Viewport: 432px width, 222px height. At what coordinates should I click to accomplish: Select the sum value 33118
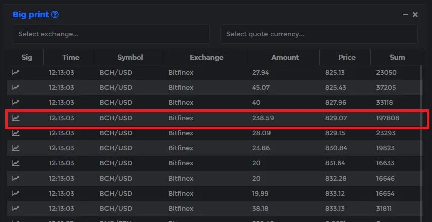[x=385, y=103]
